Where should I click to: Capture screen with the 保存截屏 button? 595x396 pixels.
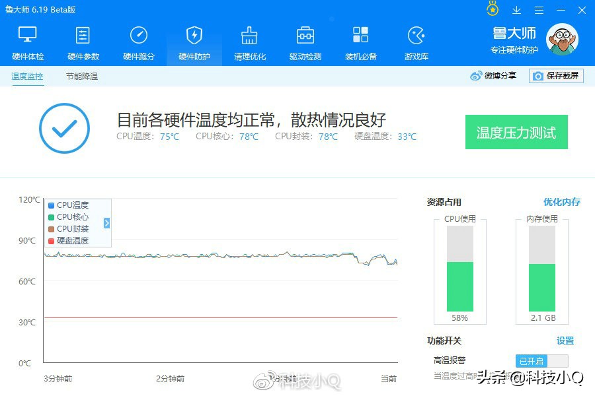click(x=555, y=76)
